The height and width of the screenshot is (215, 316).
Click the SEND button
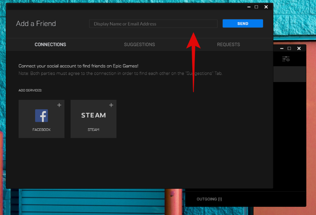[243, 24]
